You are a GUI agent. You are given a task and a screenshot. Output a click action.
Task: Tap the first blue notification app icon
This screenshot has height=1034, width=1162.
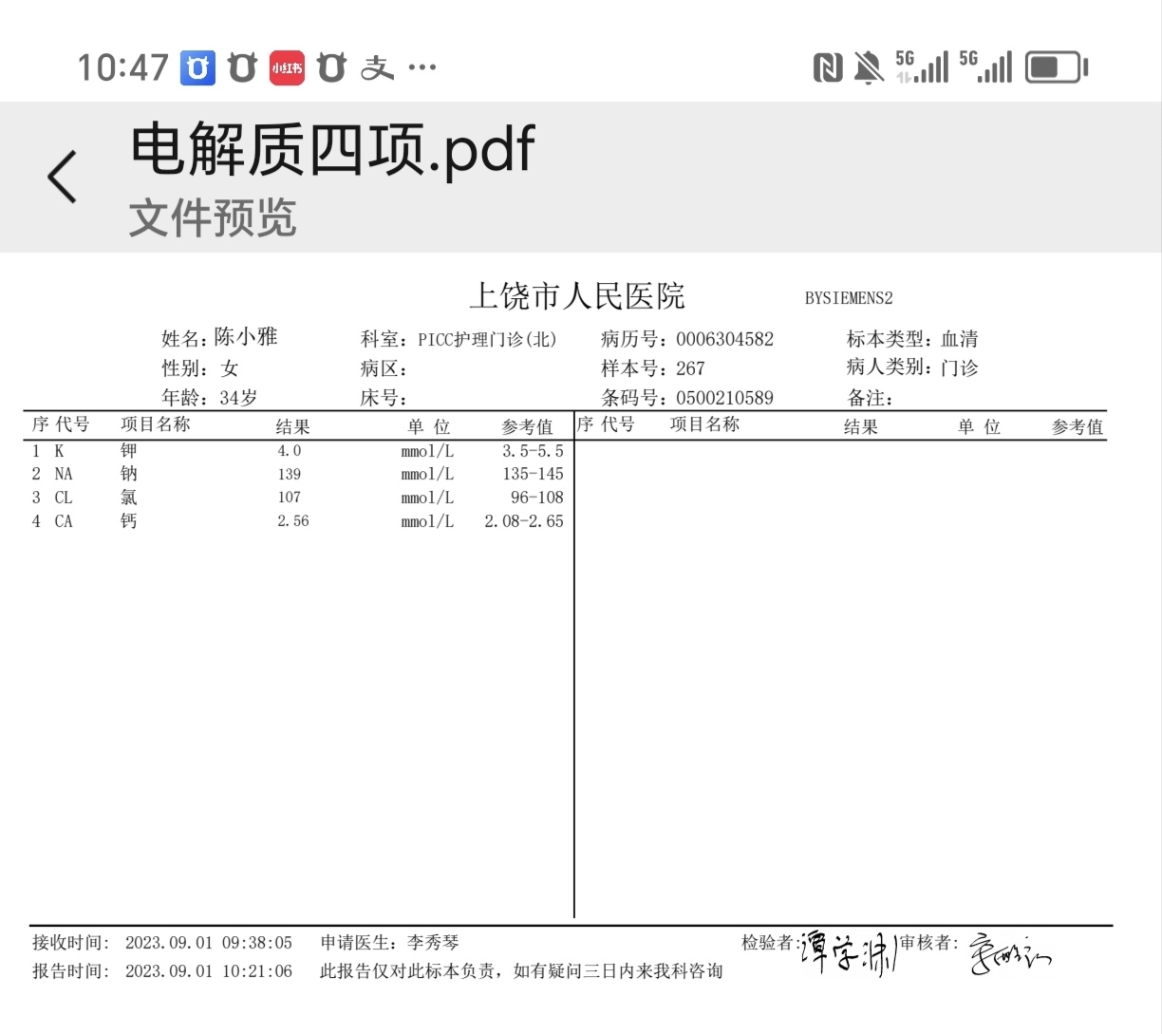point(197,68)
